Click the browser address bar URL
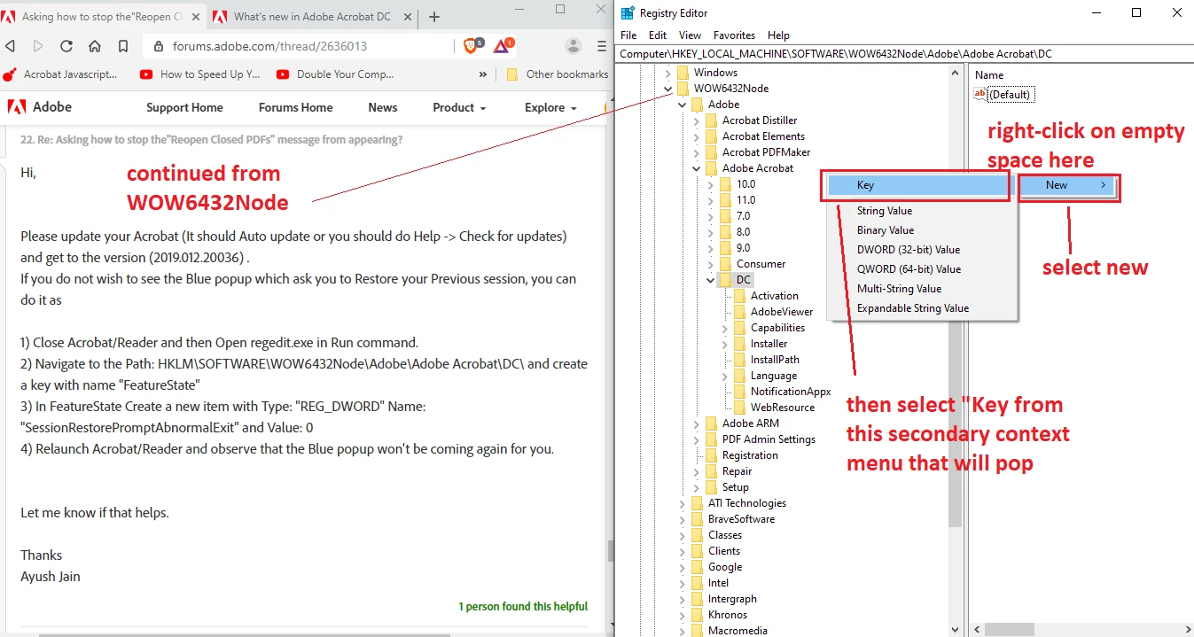 [x=269, y=46]
